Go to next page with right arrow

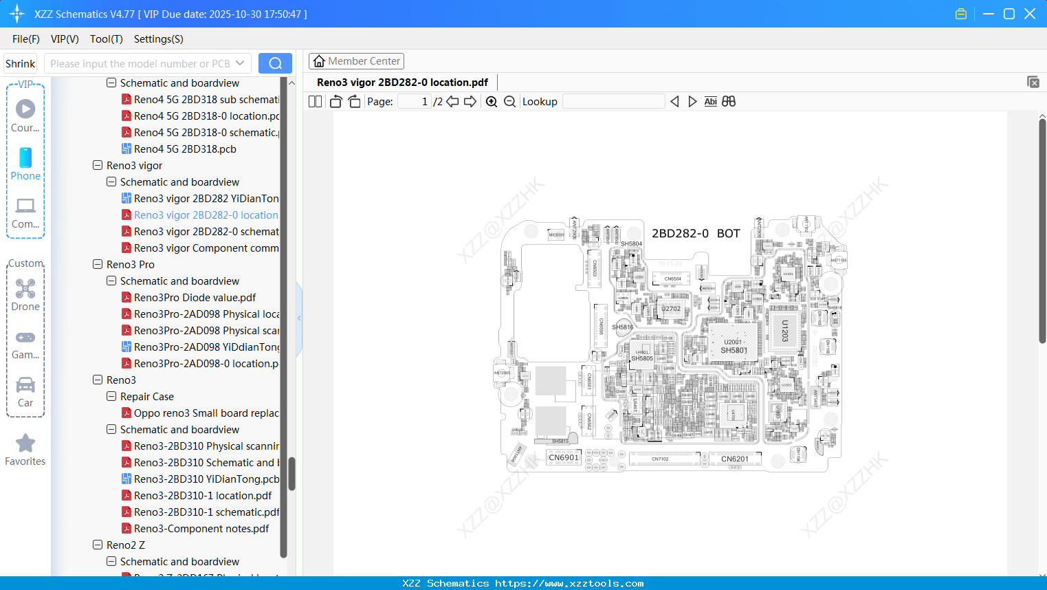pos(470,102)
